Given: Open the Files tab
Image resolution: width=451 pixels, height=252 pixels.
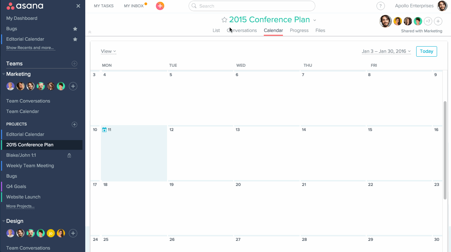Looking at the screenshot, I should (x=320, y=31).
